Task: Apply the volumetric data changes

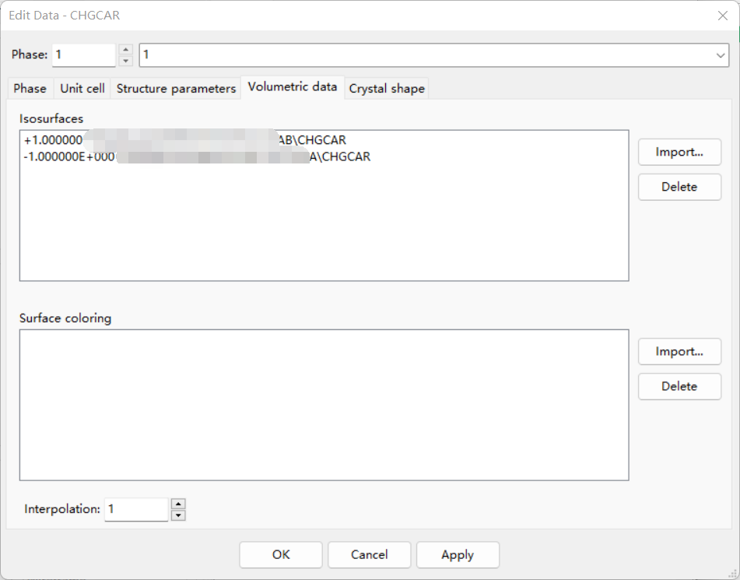Action: coord(458,554)
